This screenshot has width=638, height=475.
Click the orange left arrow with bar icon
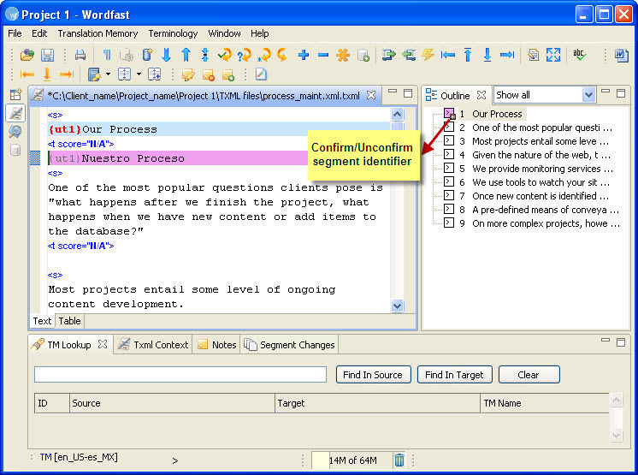coord(27,74)
